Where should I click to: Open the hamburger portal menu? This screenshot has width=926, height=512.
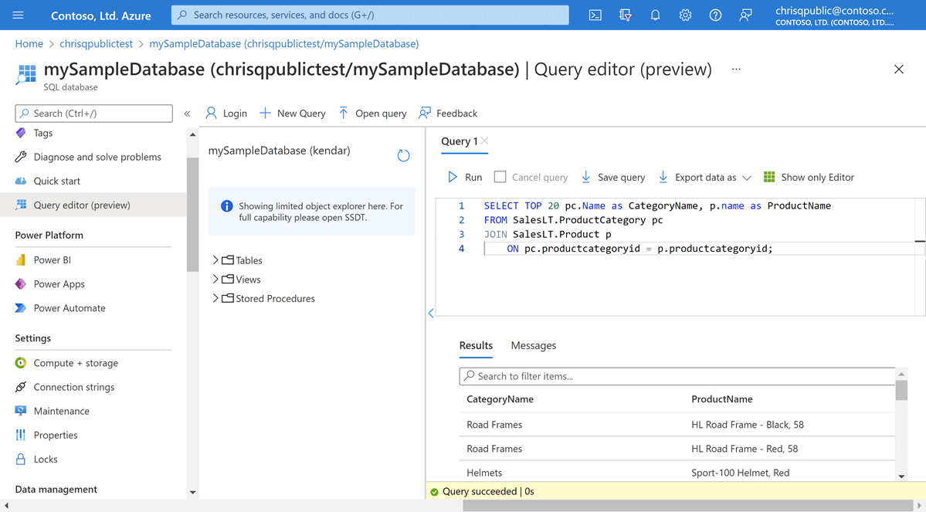pos(19,15)
